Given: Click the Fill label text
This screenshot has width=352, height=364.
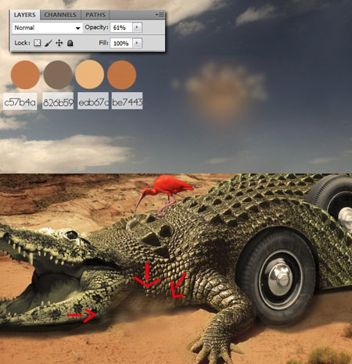Looking at the screenshot, I should (103, 43).
